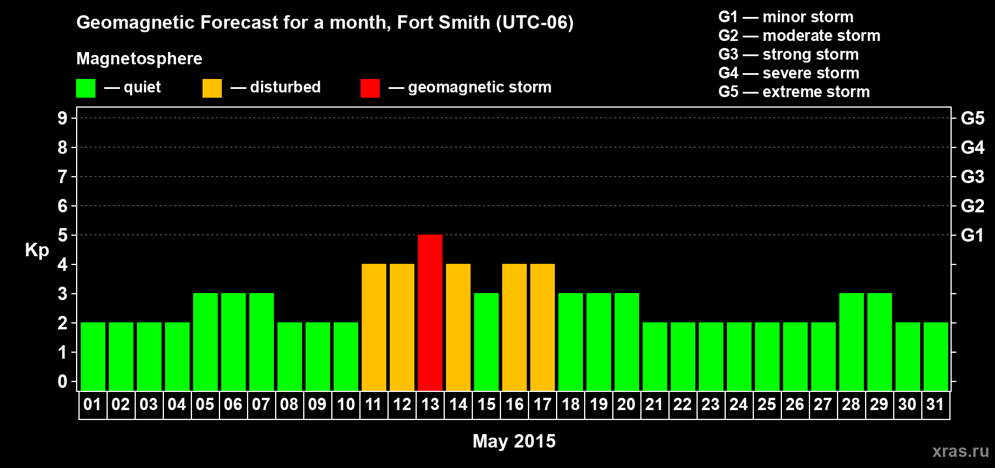Select the green bar for day 31
995x468 pixels.
[936, 356]
